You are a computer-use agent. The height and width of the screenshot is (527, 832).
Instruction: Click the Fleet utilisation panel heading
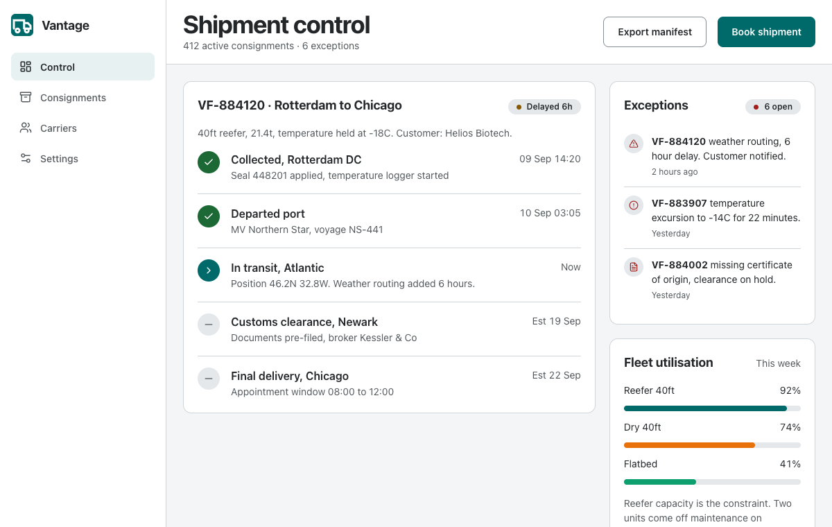pos(668,362)
